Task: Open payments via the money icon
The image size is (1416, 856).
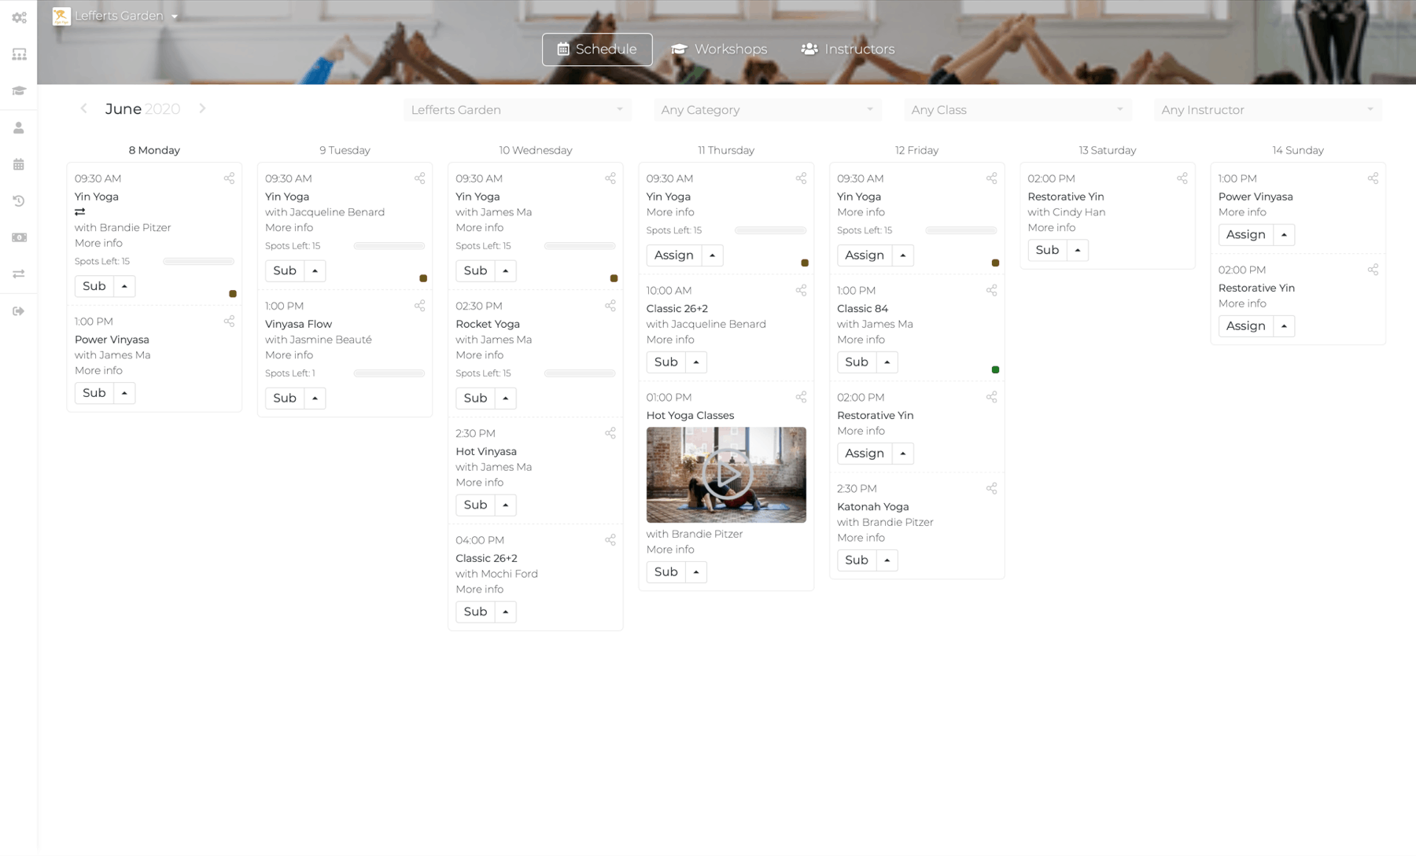Action: [x=20, y=237]
